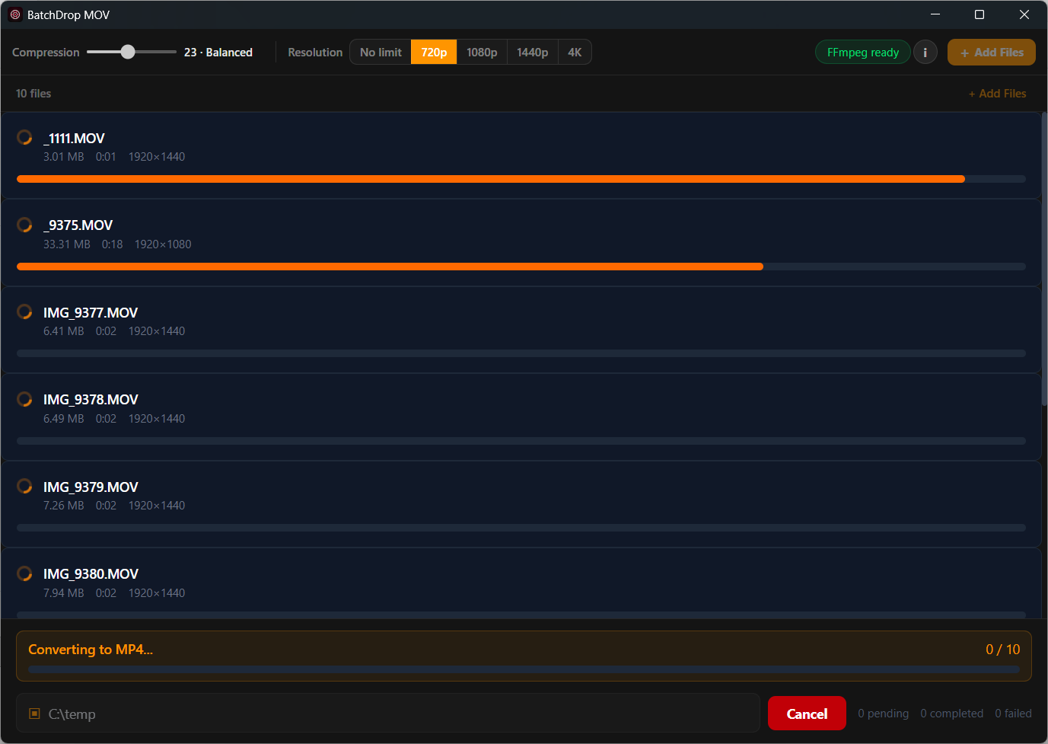Click the small Add Files link in file list header

coord(997,94)
